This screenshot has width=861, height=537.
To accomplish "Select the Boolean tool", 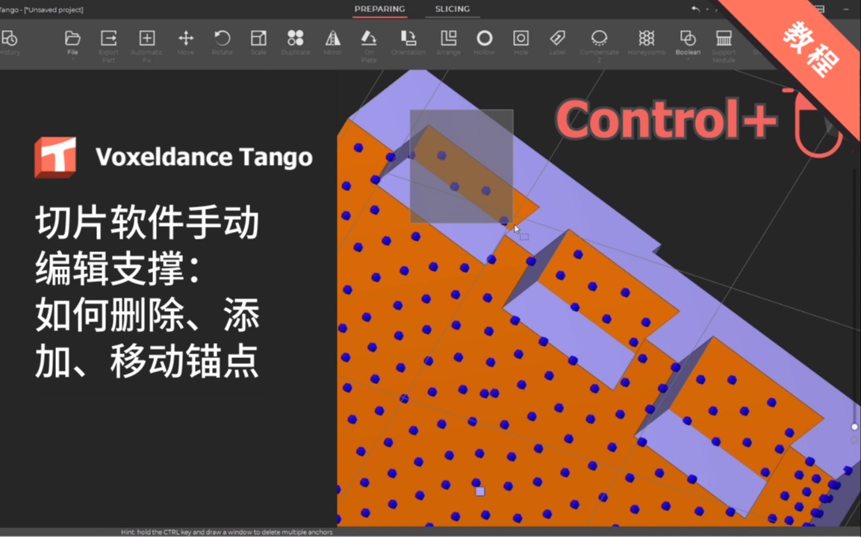I will tap(688, 37).
